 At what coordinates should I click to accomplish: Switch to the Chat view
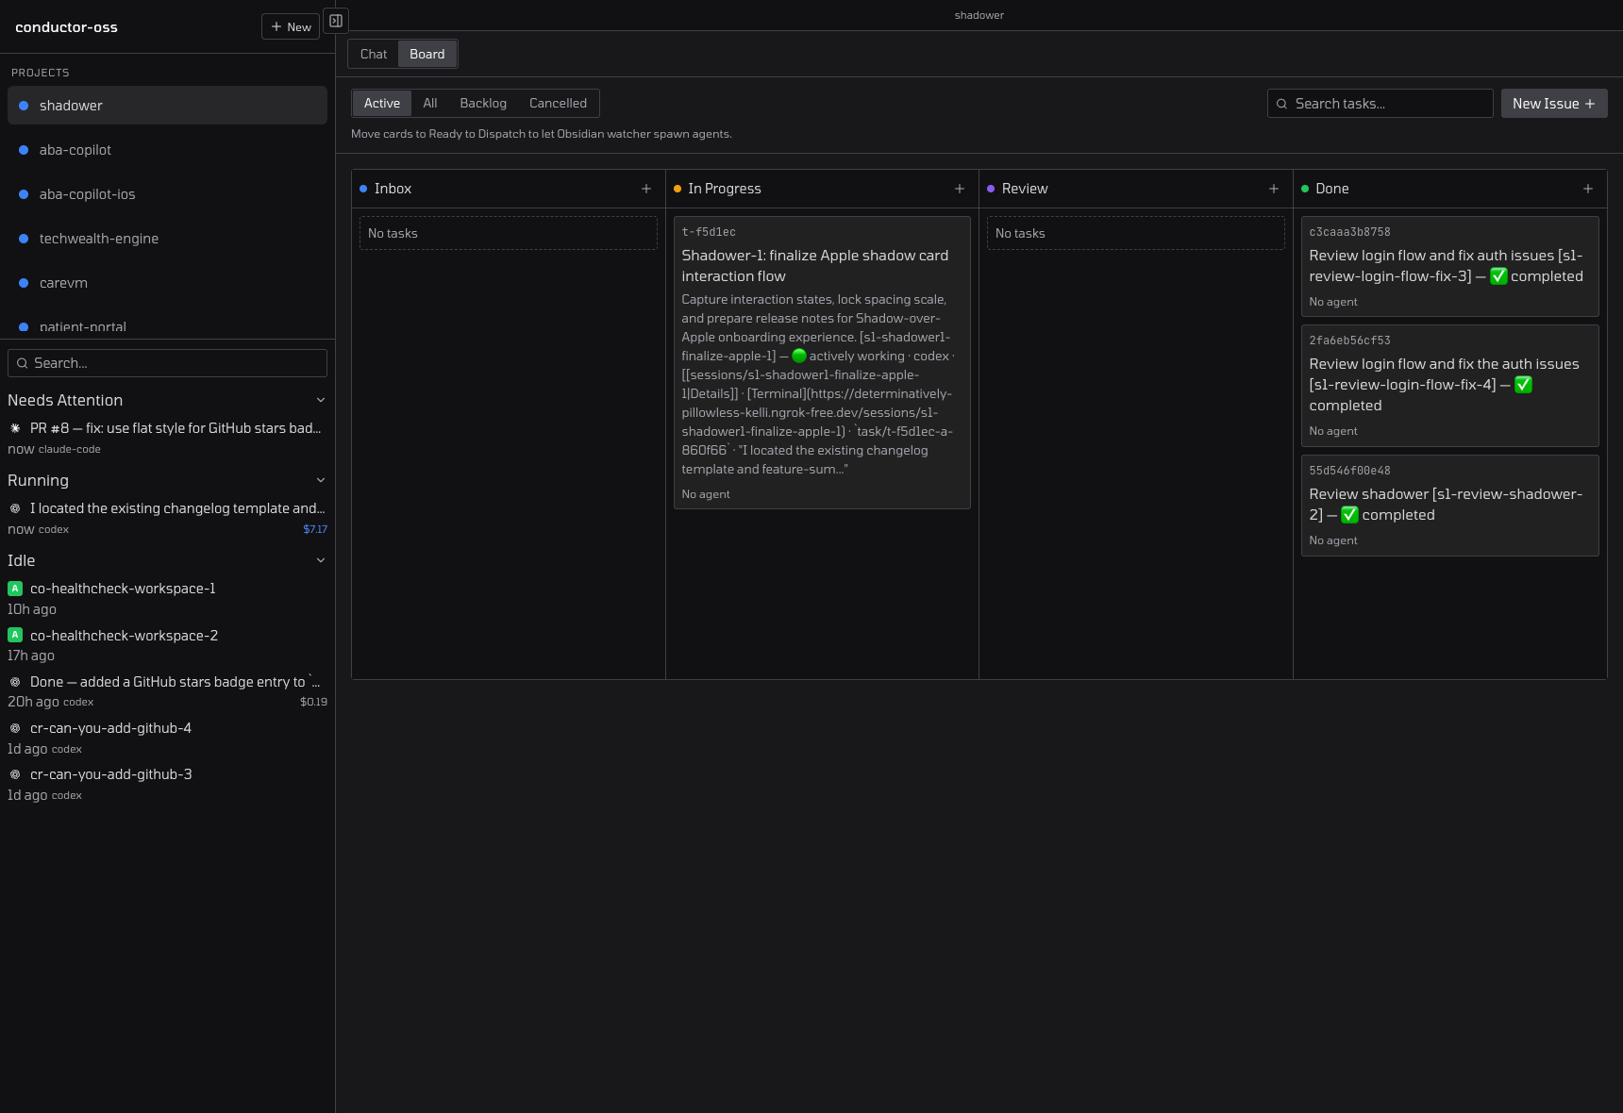pyautogui.click(x=374, y=54)
